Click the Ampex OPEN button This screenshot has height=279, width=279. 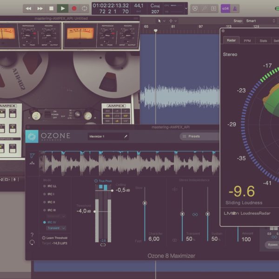coord(13,113)
